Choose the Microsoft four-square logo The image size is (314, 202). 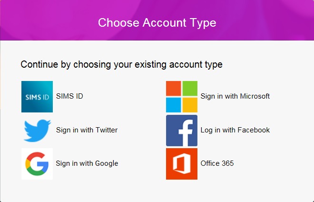182,97
